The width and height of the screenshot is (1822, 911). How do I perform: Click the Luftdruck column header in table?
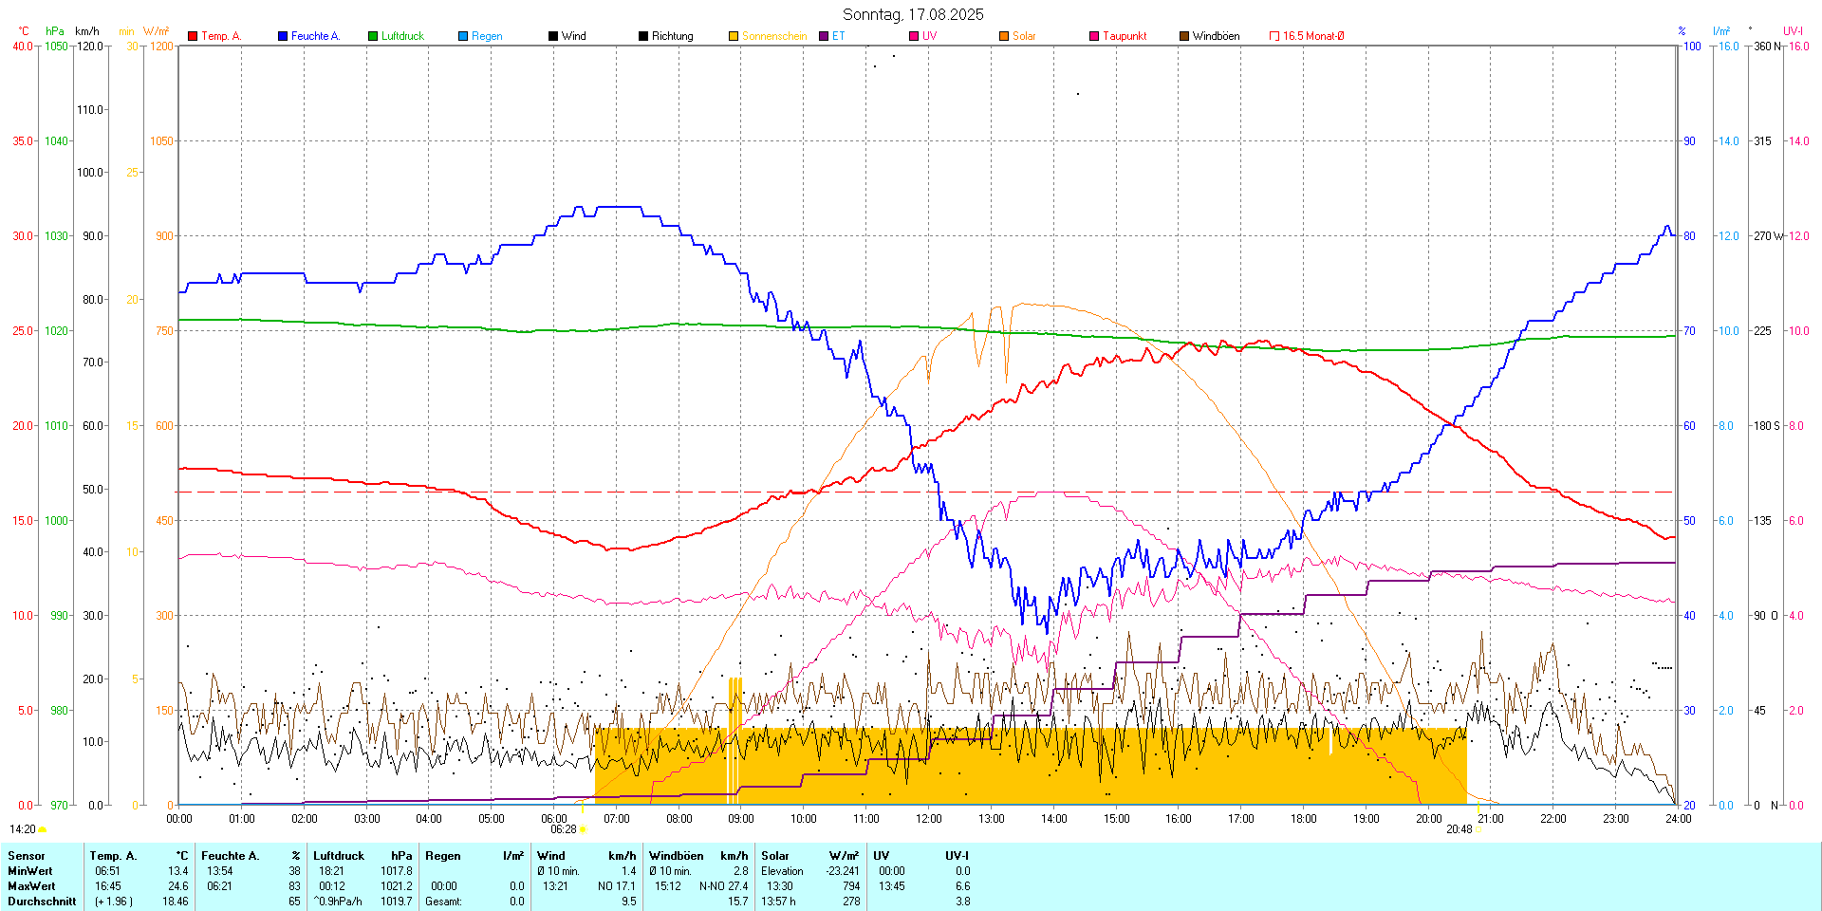pyautogui.click(x=339, y=856)
